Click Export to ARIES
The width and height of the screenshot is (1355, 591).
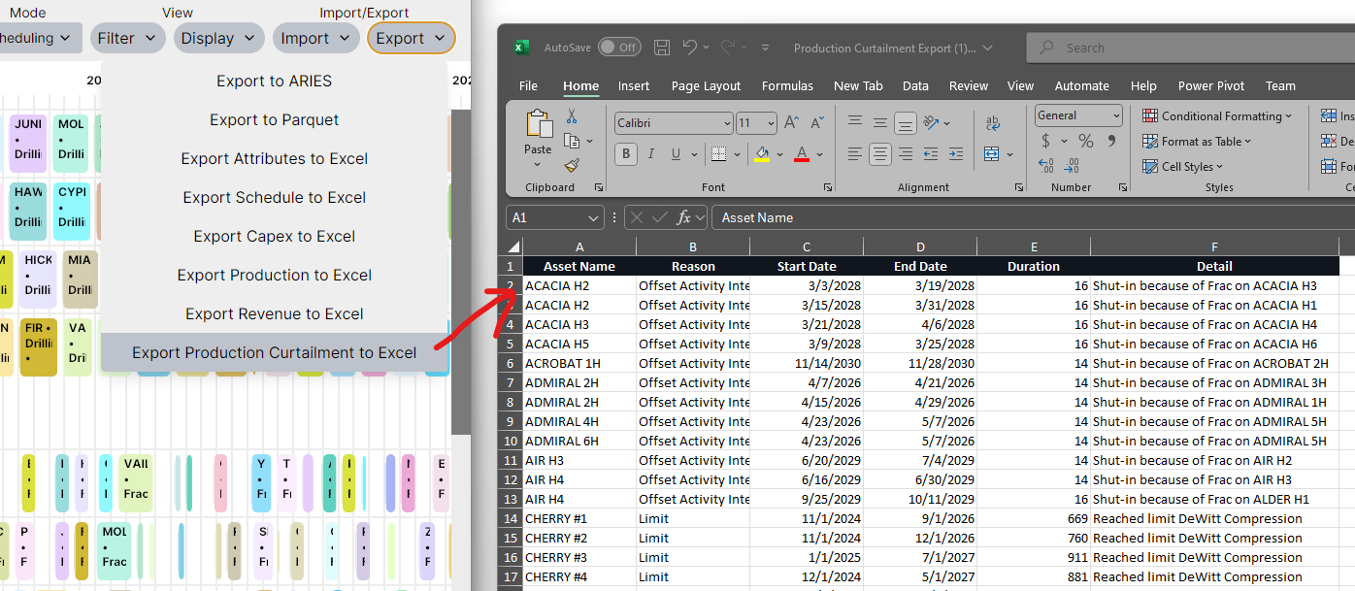pyautogui.click(x=274, y=81)
